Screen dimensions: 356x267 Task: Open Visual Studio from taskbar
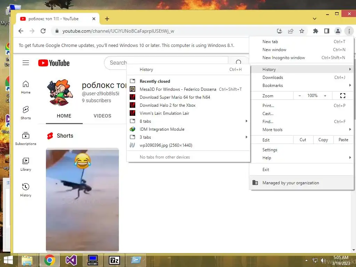click(x=71, y=260)
